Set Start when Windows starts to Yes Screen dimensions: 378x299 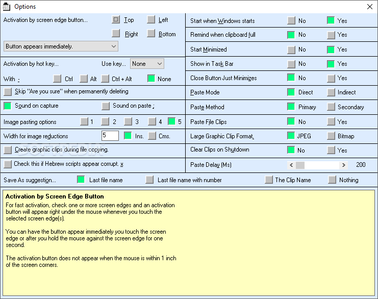coord(331,20)
